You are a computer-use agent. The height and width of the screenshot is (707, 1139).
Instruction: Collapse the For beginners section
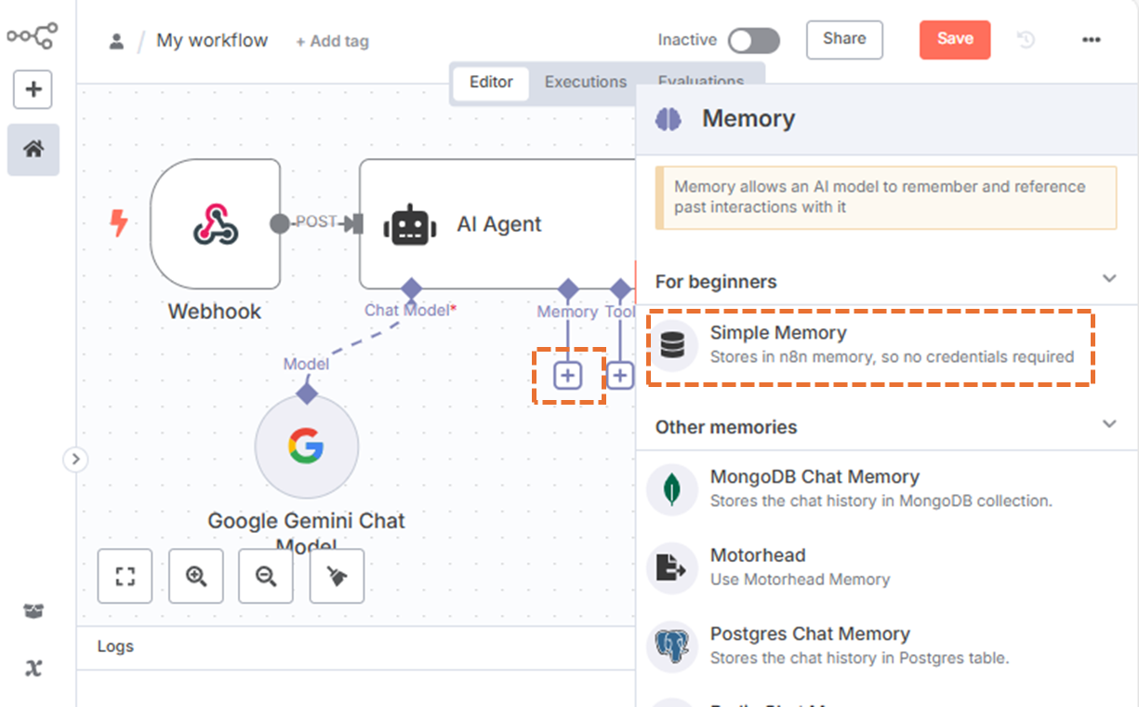(1108, 279)
